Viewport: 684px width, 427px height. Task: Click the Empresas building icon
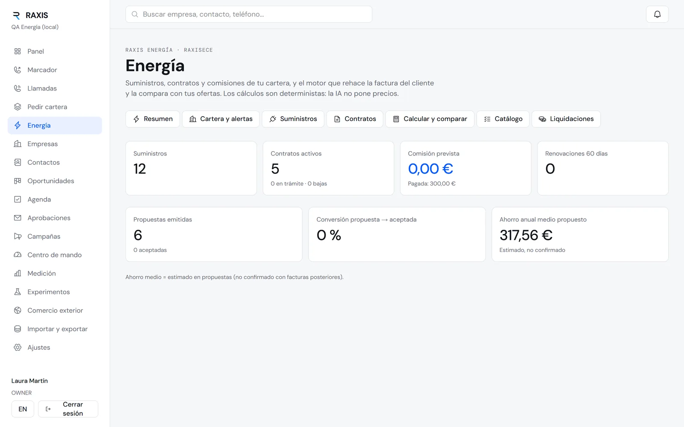18,144
